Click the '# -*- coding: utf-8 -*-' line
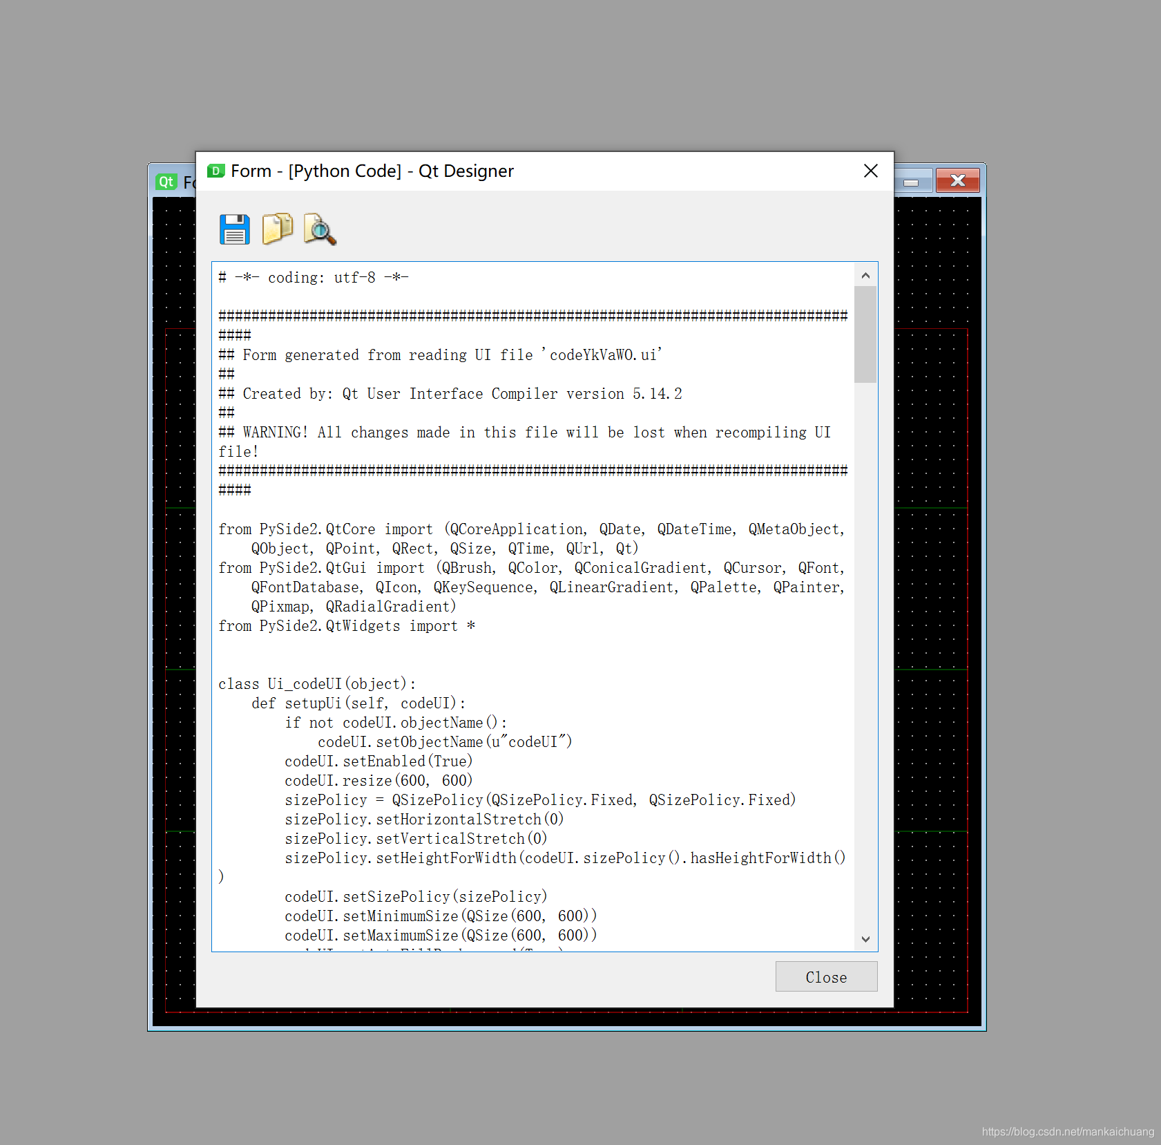Screen dimensions: 1161x1145 (314, 278)
